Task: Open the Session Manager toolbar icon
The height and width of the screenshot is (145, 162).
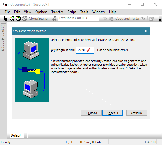Action: 6,19
